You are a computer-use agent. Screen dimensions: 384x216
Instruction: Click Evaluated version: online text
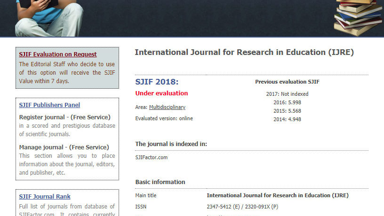164,118
